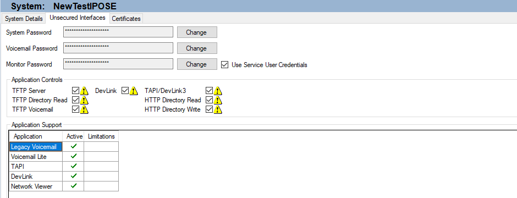
Task: Open the Certificates tab
Action: (126, 19)
